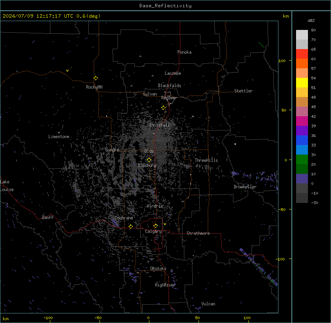Click the RockyMH town label
This screenshot has width=331, height=323.
coord(94,87)
